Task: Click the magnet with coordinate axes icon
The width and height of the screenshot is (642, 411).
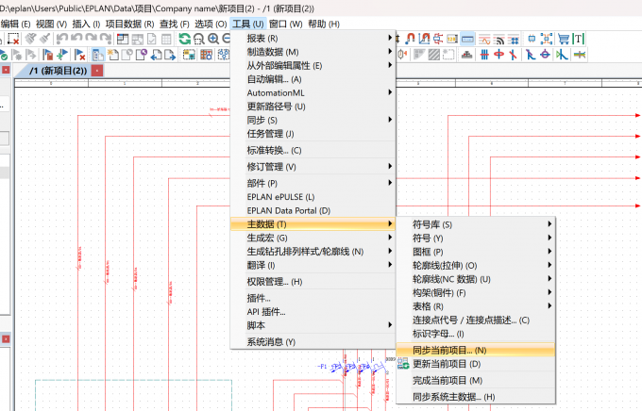Action: pos(424,39)
